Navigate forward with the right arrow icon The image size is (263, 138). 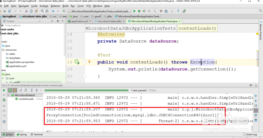[x=58, y=11]
